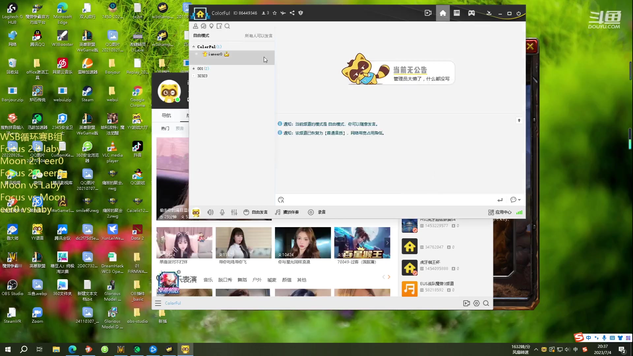Click the shield security icon in title bar
The width and height of the screenshot is (633, 356).
click(301, 13)
